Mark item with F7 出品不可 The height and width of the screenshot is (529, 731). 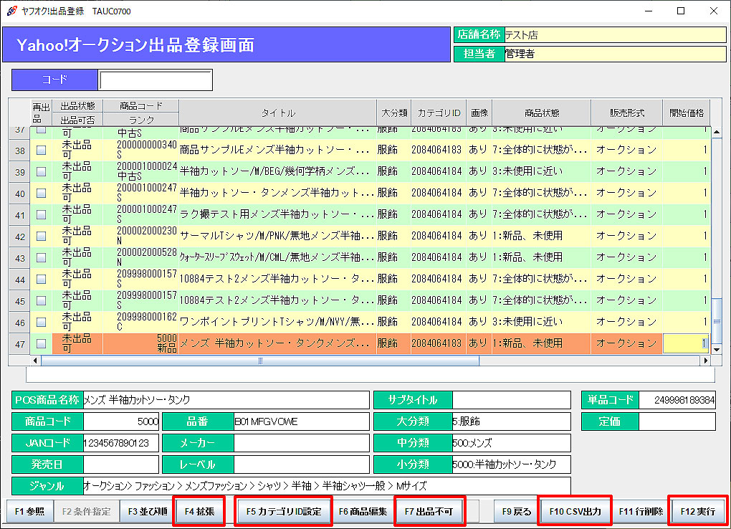(x=430, y=512)
